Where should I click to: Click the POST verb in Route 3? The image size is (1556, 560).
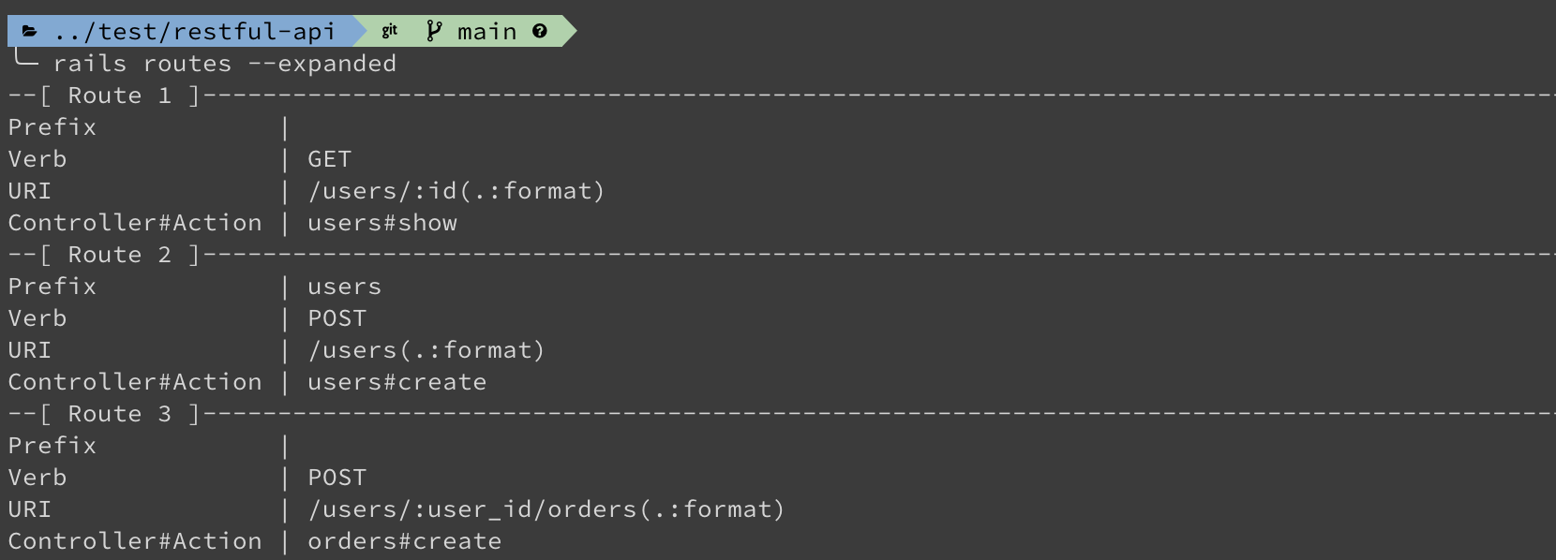click(337, 478)
